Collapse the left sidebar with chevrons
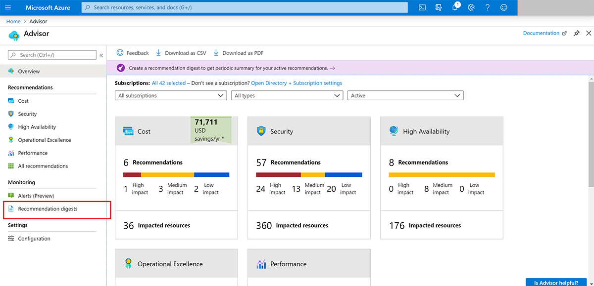This screenshot has height=286, width=594. pyautogui.click(x=101, y=55)
